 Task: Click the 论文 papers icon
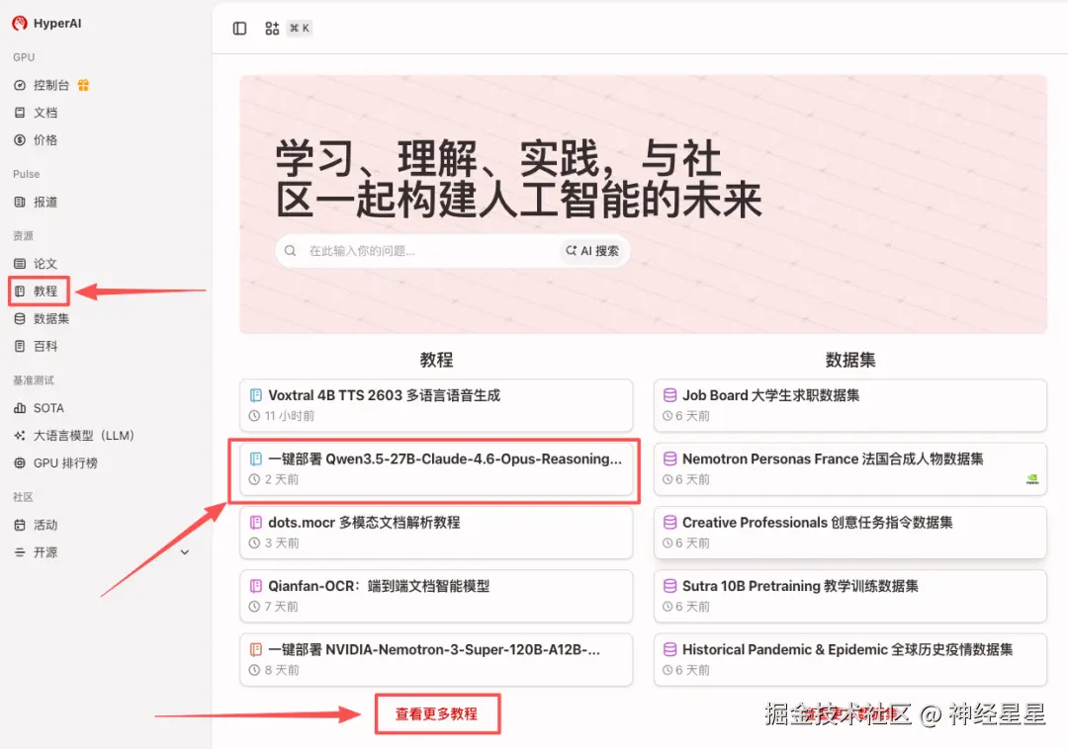tap(20, 264)
